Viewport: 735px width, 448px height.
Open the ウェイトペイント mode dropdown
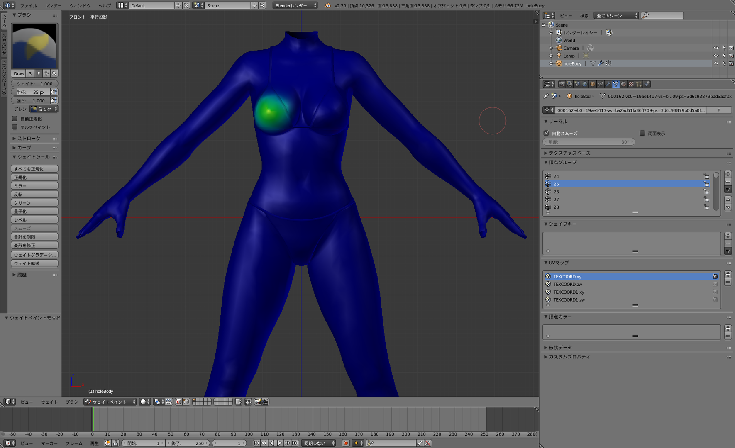point(110,402)
